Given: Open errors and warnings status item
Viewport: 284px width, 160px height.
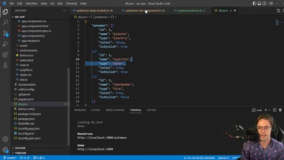Looking at the screenshot, I should 39,158.
